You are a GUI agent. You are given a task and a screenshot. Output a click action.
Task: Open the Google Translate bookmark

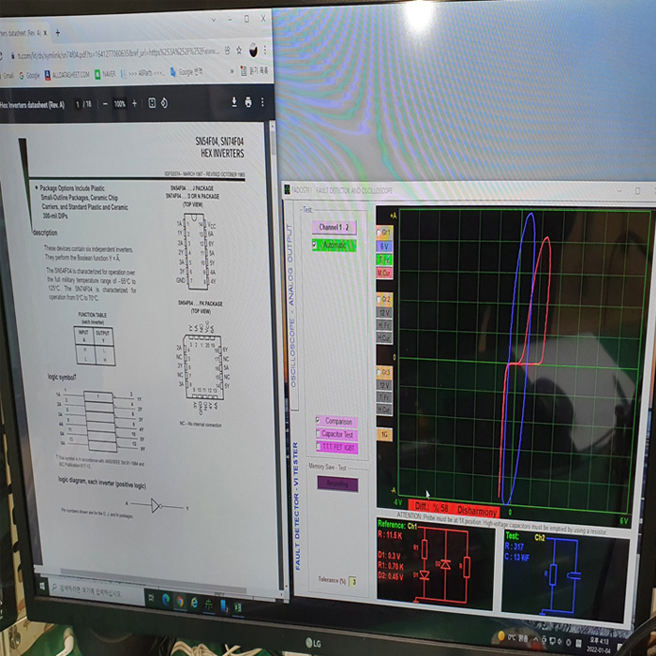click(x=186, y=72)
